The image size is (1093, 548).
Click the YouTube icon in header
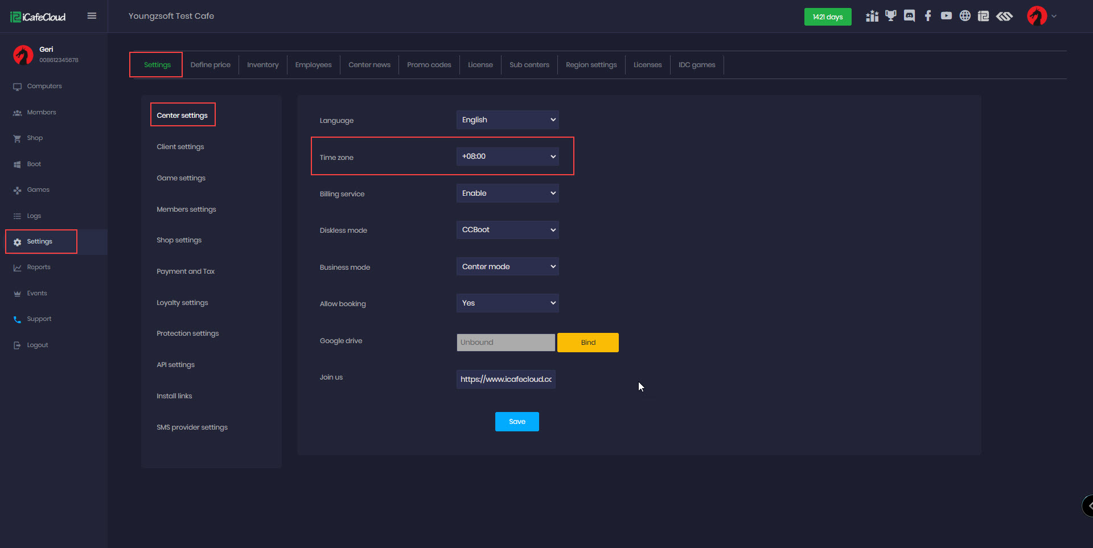(946, 16)
